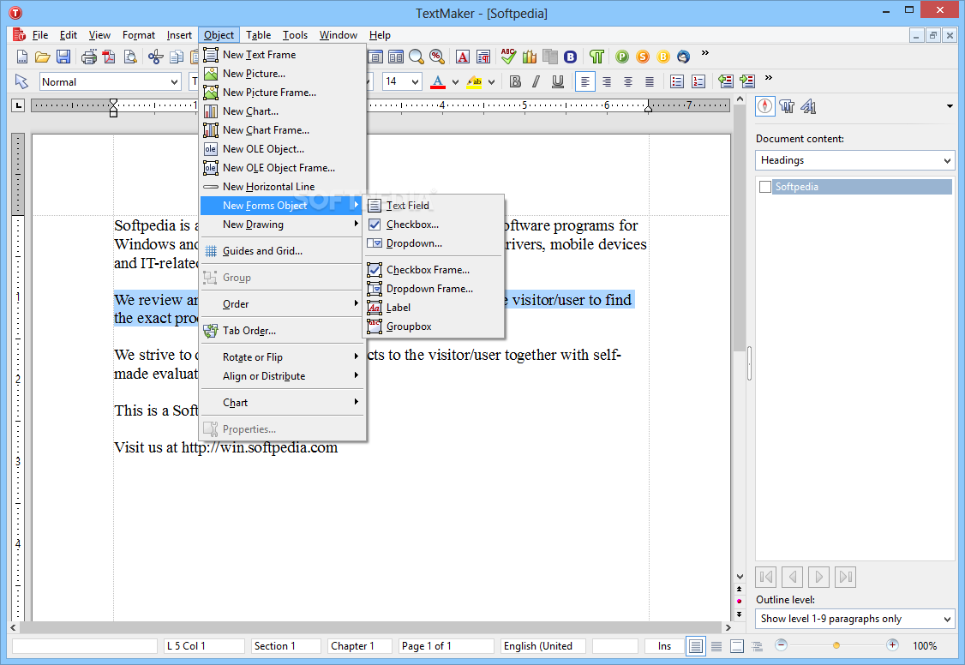
Task: Insert a Groupbox forms object
Action: [434, 327]
